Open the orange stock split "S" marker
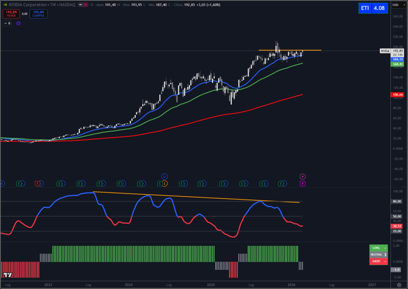 pos(165,184)
